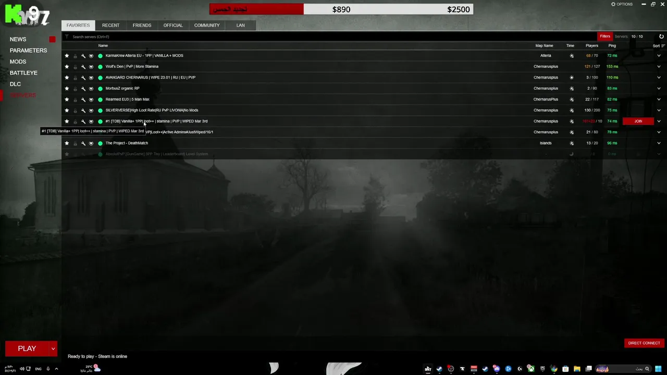Click the red JOIN button

(638, 121)
